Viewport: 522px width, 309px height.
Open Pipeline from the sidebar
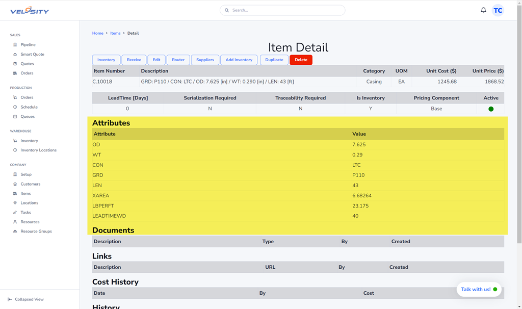tap(28, 45)
